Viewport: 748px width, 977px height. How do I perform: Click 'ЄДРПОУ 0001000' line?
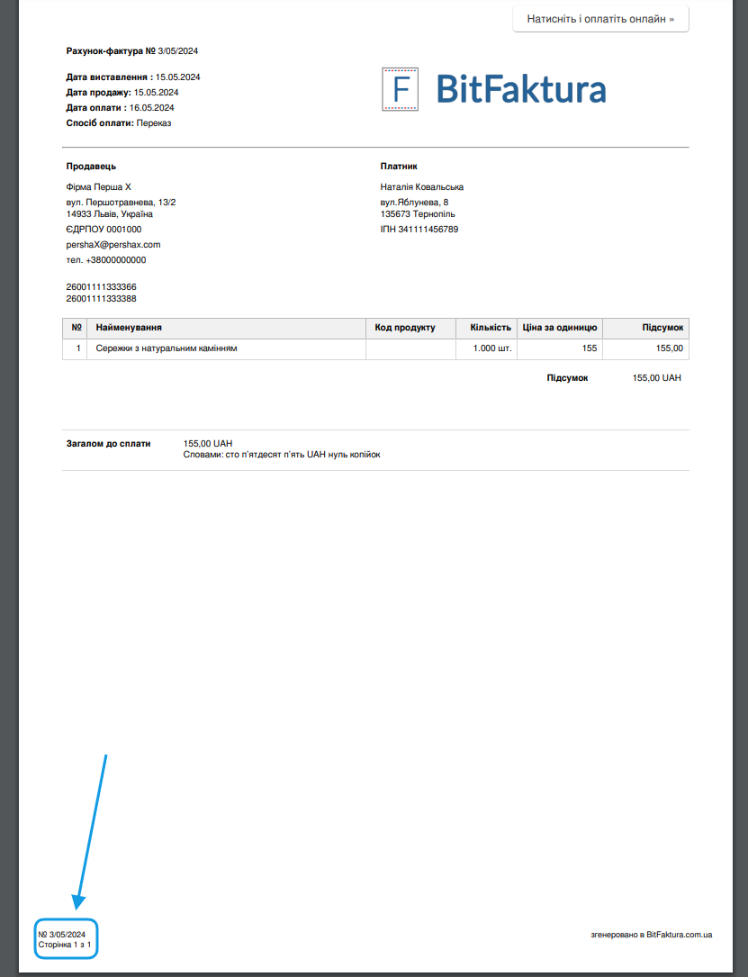pos(104,230)
